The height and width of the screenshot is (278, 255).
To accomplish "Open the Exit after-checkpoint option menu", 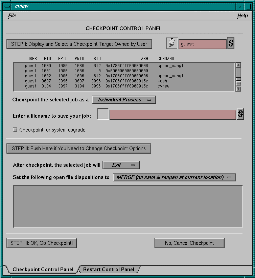I will [x=121, y=165].
